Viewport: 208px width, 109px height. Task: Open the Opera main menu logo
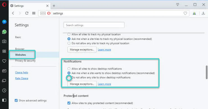click(x=4, y=5)
